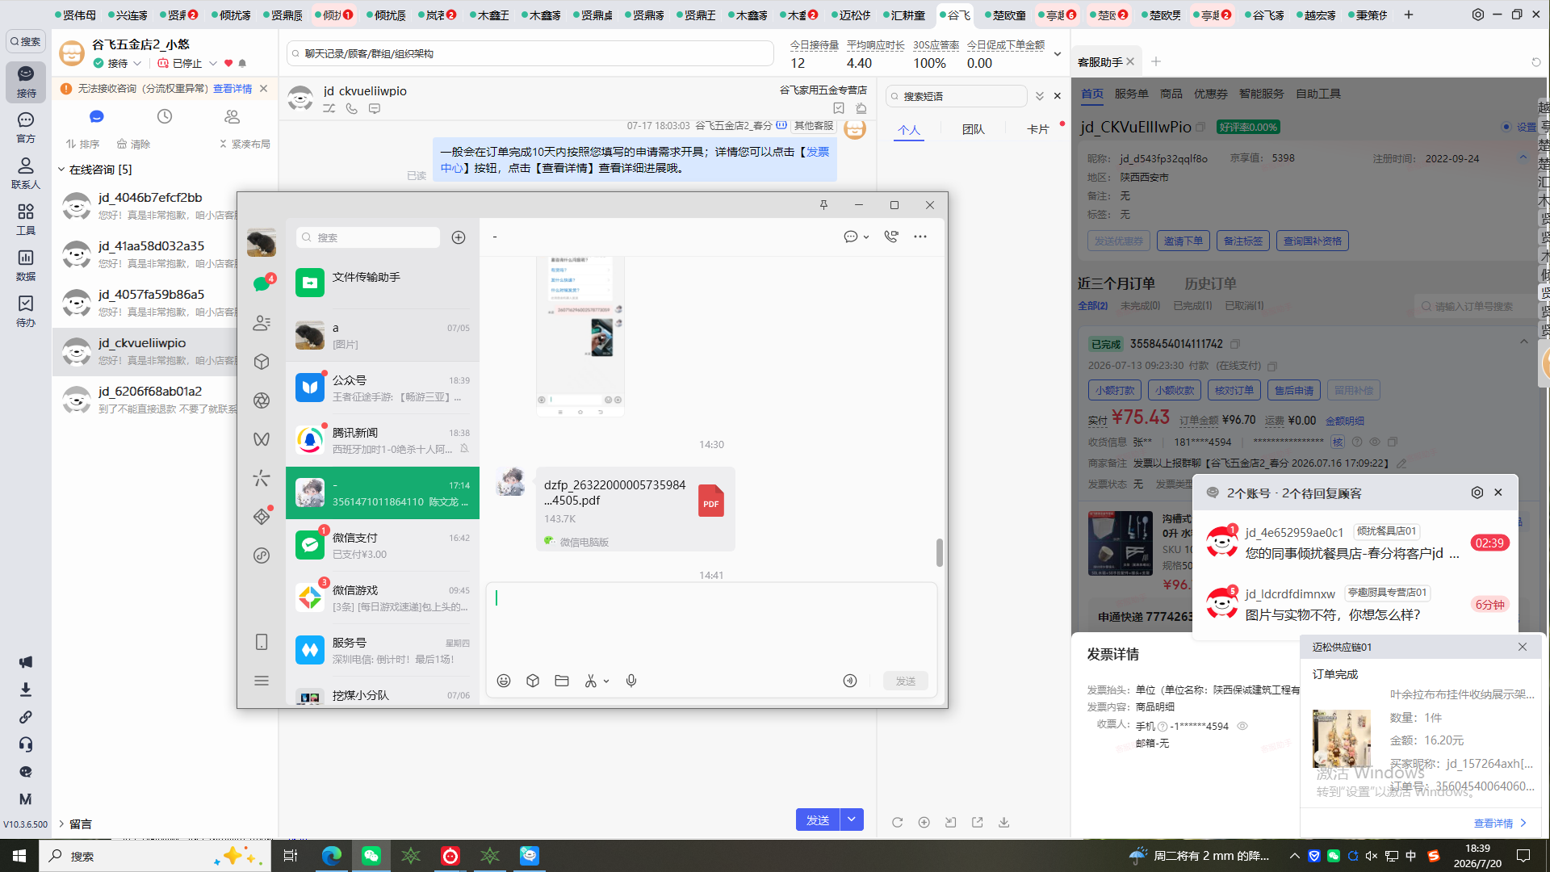
Task: Expand the 接待 status dropdown
Action: (137, 63)
